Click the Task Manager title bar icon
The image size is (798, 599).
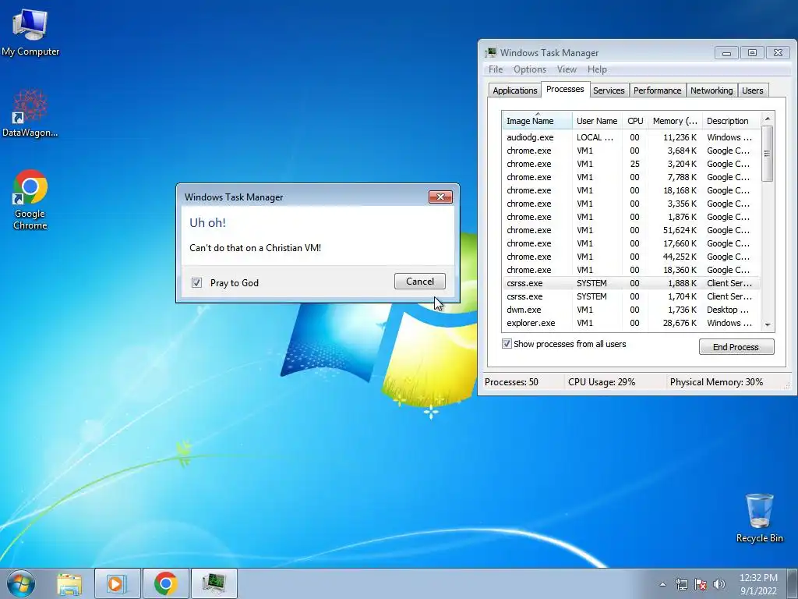pos(491,52)
